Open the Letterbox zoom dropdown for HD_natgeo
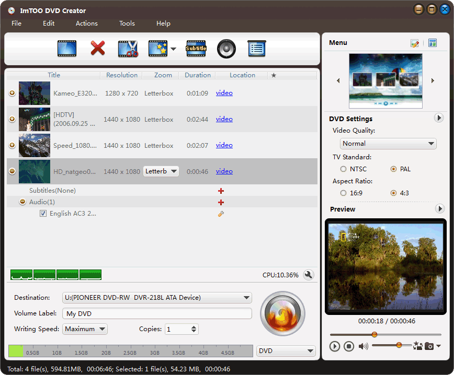The height and width of the screenshot is (375, 454). (161, 171)
